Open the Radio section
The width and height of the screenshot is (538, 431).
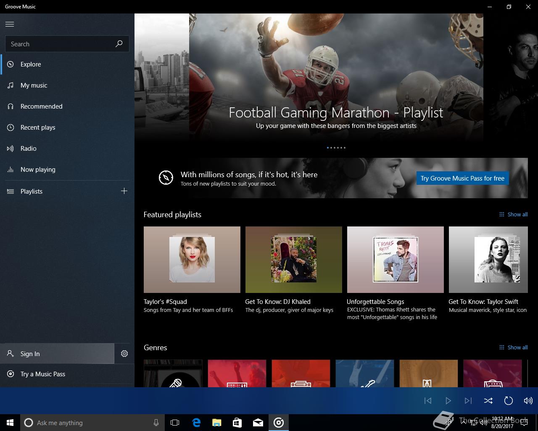point(67,149)
